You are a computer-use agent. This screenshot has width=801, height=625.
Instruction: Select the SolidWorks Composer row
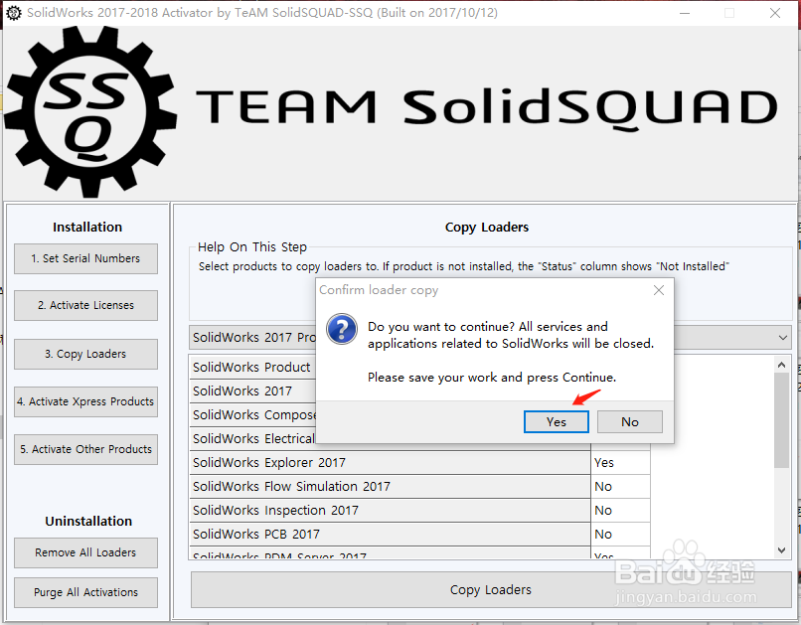pos(252,415)
